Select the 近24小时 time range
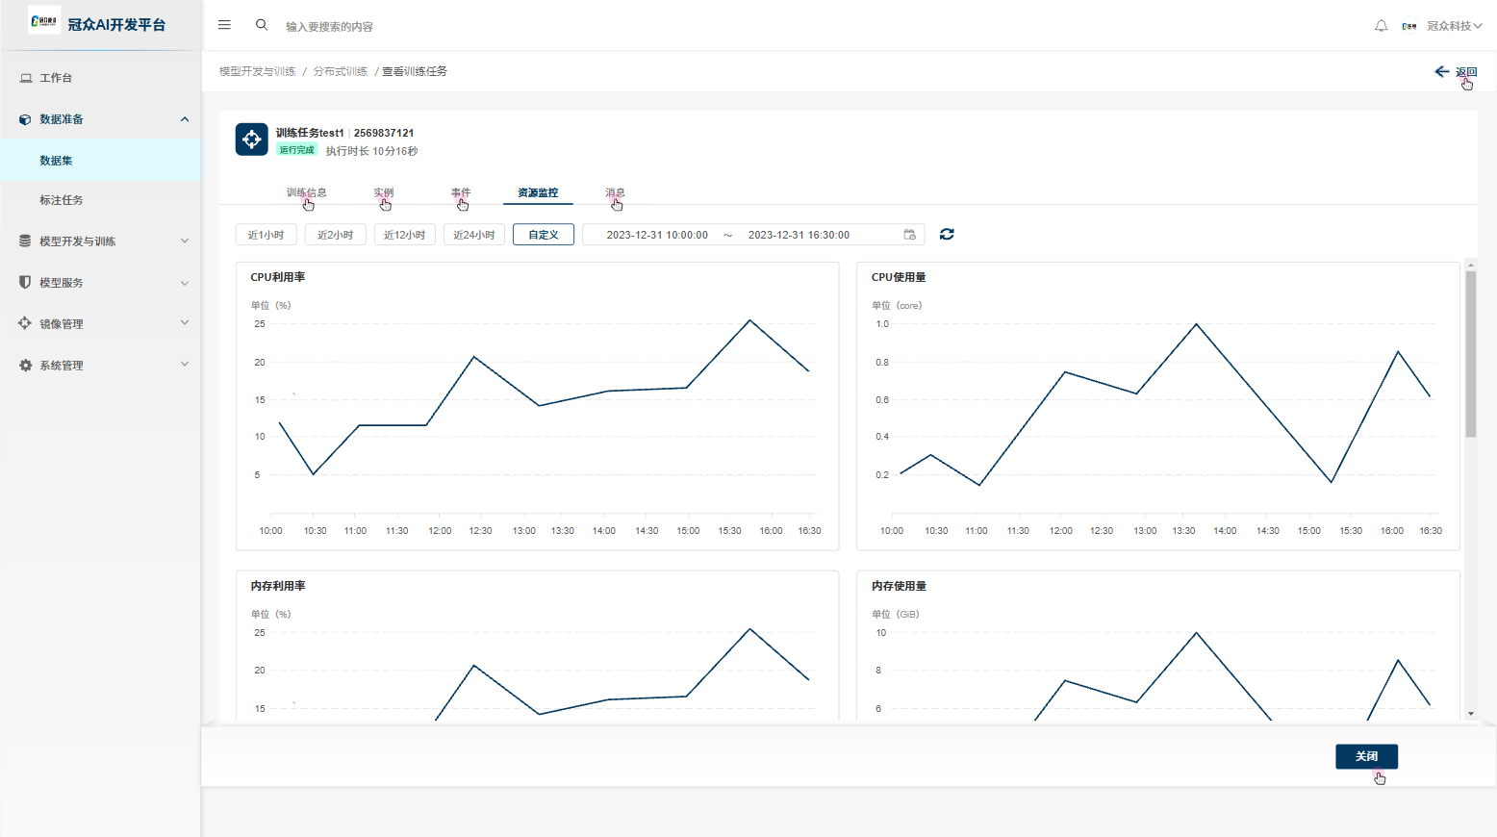 473,235
